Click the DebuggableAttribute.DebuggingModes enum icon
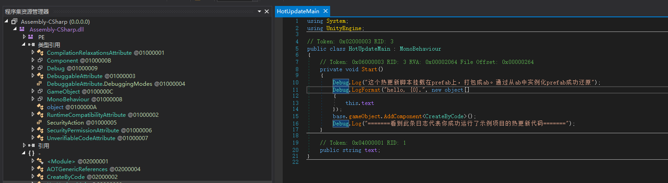This screenshot has height=183, width=668. point(40,84)
